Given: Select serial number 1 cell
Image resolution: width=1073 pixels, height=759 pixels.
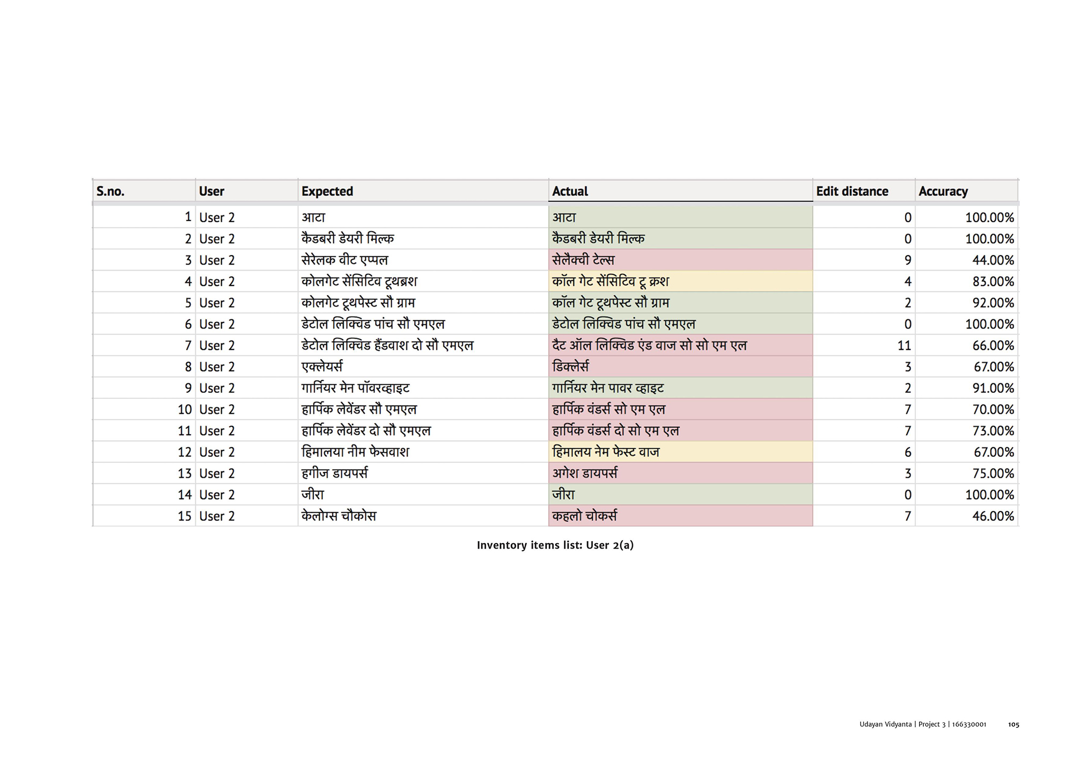Looking at the screenshot, I should [x=188, y=217].
